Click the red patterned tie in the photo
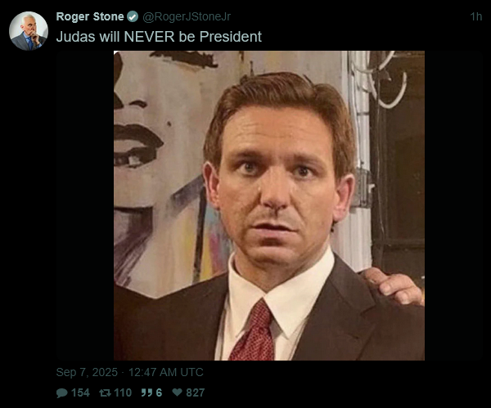Image resolution: width=491 pixels, height=408 pixels. [254, 332]
